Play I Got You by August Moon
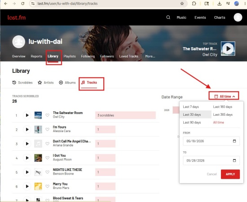 click(27, 158)
